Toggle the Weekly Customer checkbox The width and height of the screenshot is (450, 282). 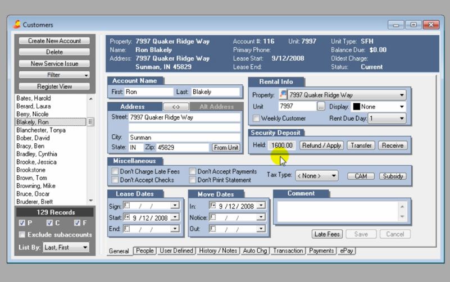pyautogui.click(x=256, y=118)
